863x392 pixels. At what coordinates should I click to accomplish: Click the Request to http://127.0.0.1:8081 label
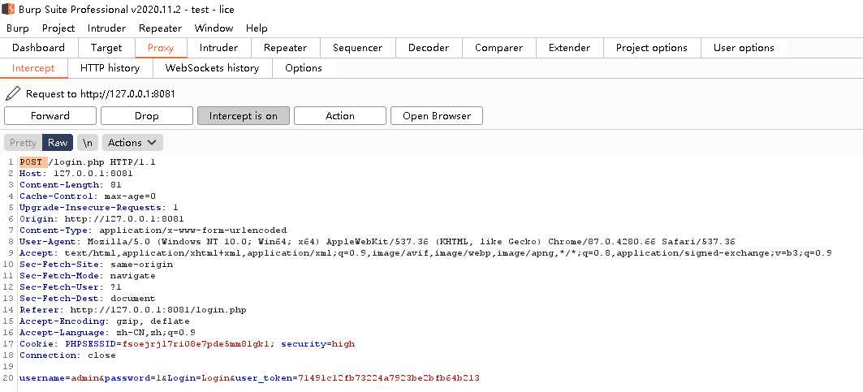101,94
